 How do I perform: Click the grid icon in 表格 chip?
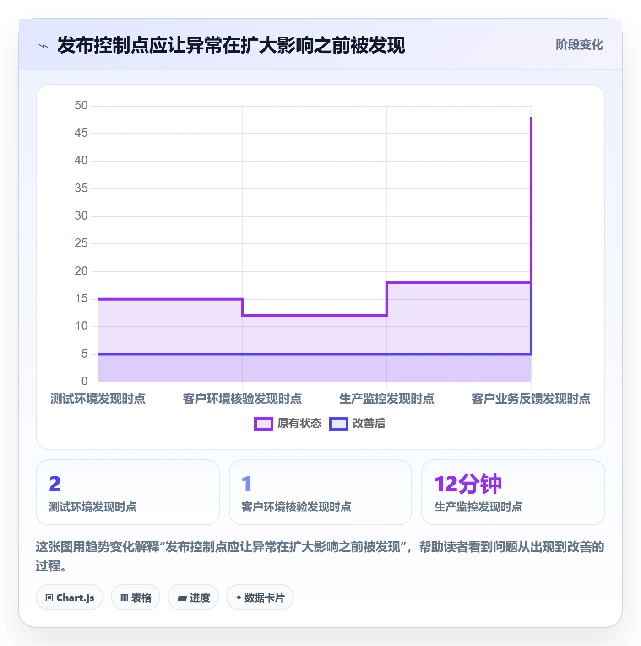coord(124,598)
